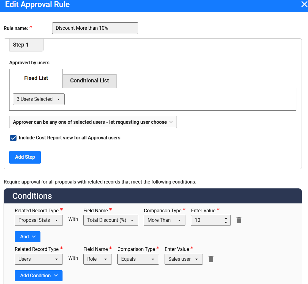Image resolution: width=308 pixels, height=284 pixels.
Task: Change the Total Discount (%) field dropdown
Action: click(x=111, y=220)
